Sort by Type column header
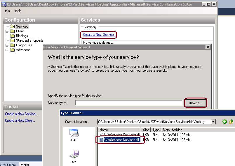235x166 pixels. tap(156, 130)
